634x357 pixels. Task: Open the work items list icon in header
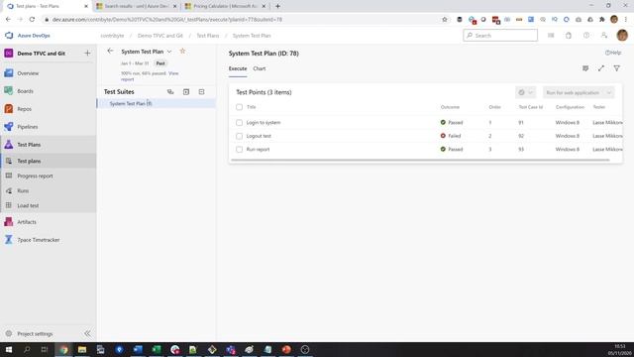[x=551, y=36]
